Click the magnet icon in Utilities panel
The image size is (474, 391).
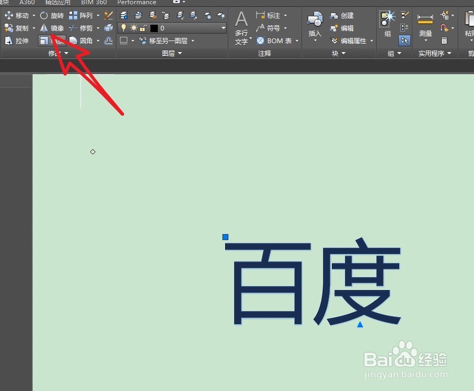click(444, 28)
